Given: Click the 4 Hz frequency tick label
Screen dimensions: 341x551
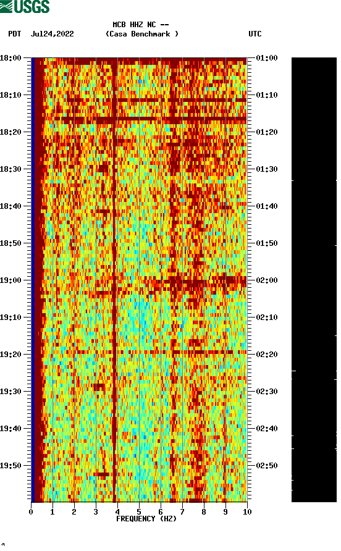Looking at the screenshot, I should coord(117,512).
